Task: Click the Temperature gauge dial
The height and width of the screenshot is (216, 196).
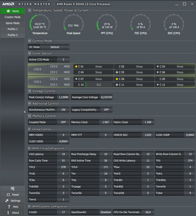Action: click(x=40, y=23)
